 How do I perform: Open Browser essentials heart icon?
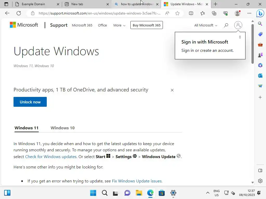point(225,13)
